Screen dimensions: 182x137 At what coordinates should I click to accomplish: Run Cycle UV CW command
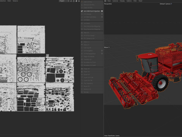click(92, 80)
